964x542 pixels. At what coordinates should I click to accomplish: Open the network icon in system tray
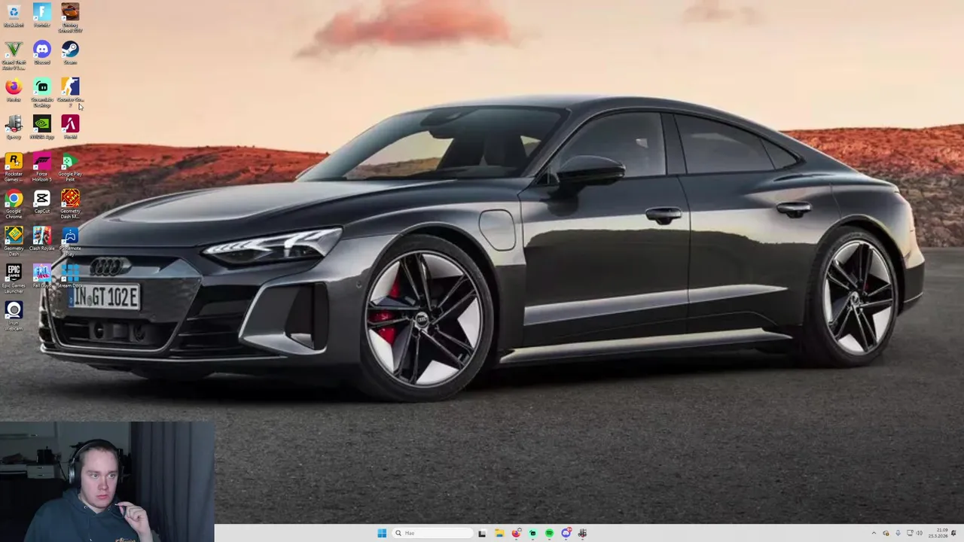click(910, 533)
